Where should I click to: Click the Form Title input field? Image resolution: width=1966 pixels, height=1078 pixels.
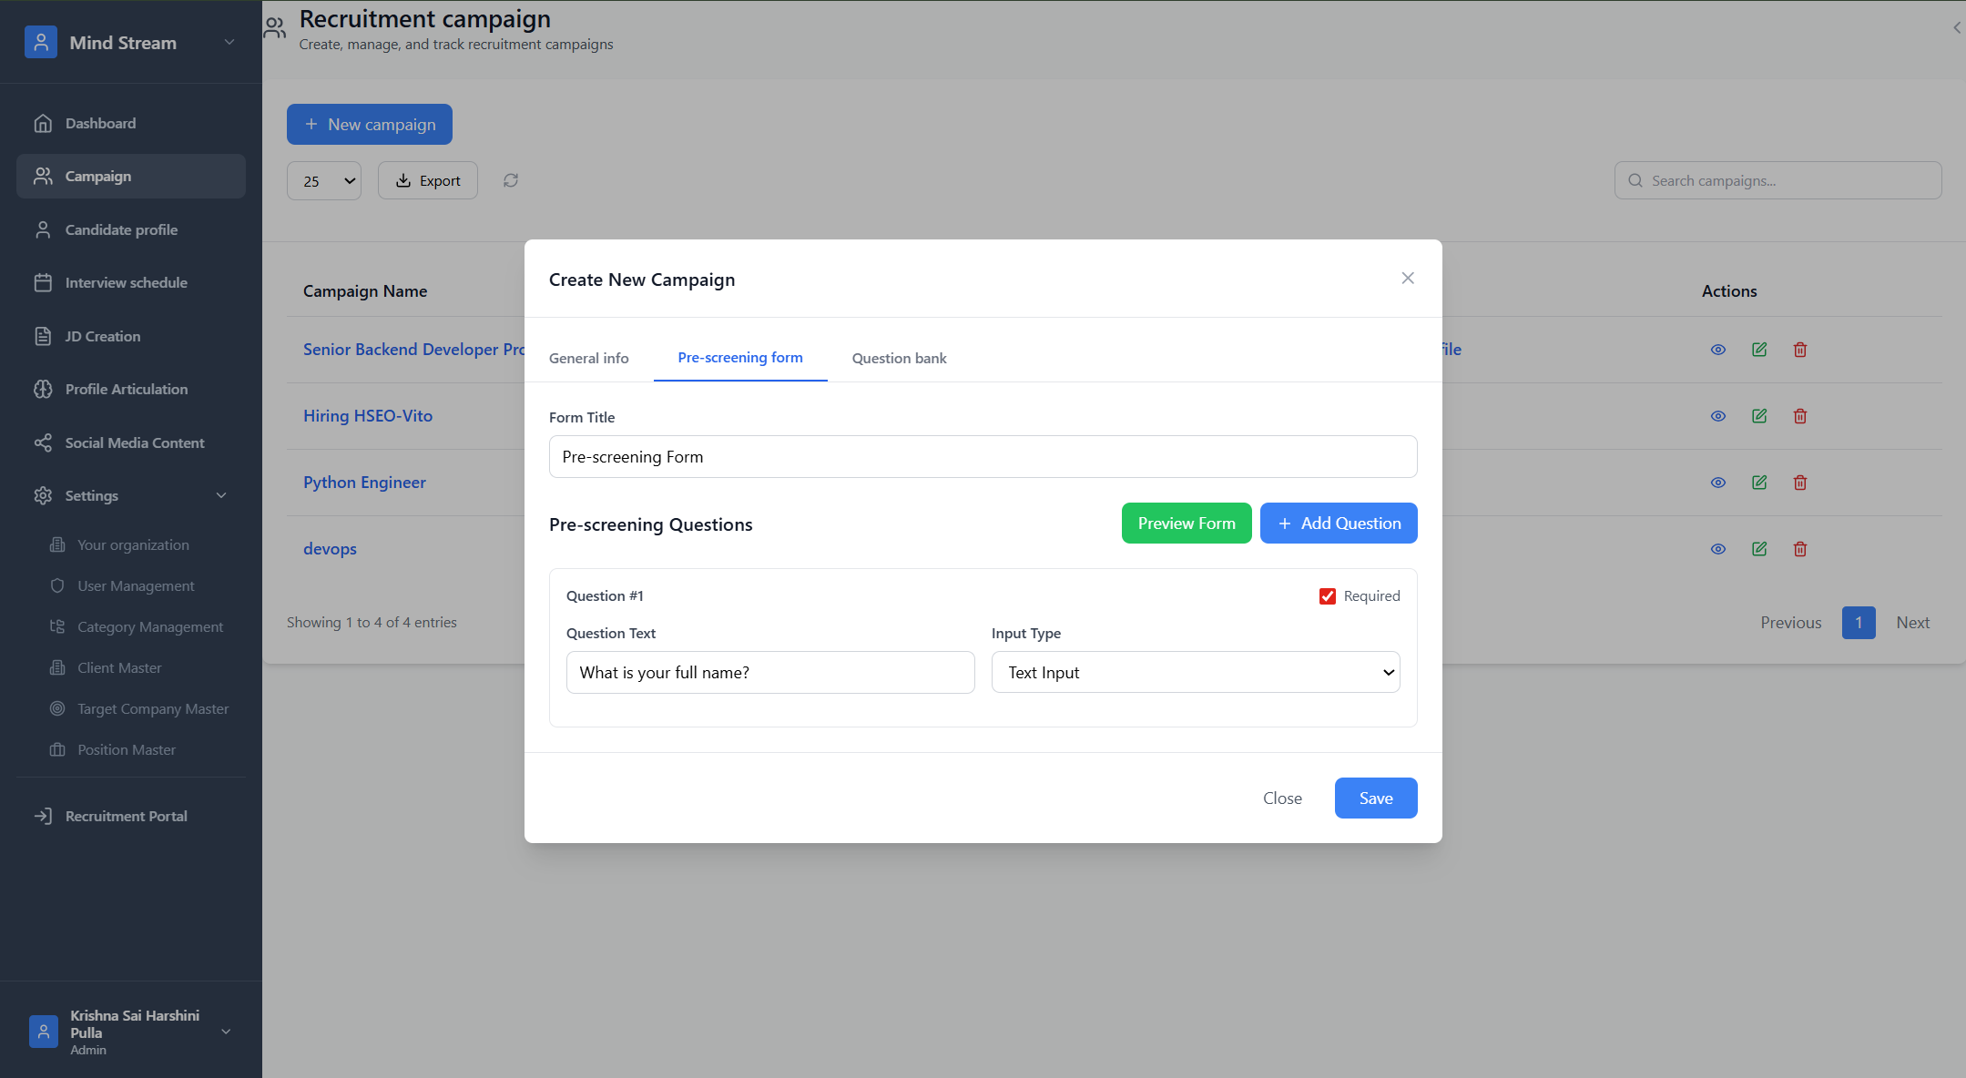click(983, 457)
